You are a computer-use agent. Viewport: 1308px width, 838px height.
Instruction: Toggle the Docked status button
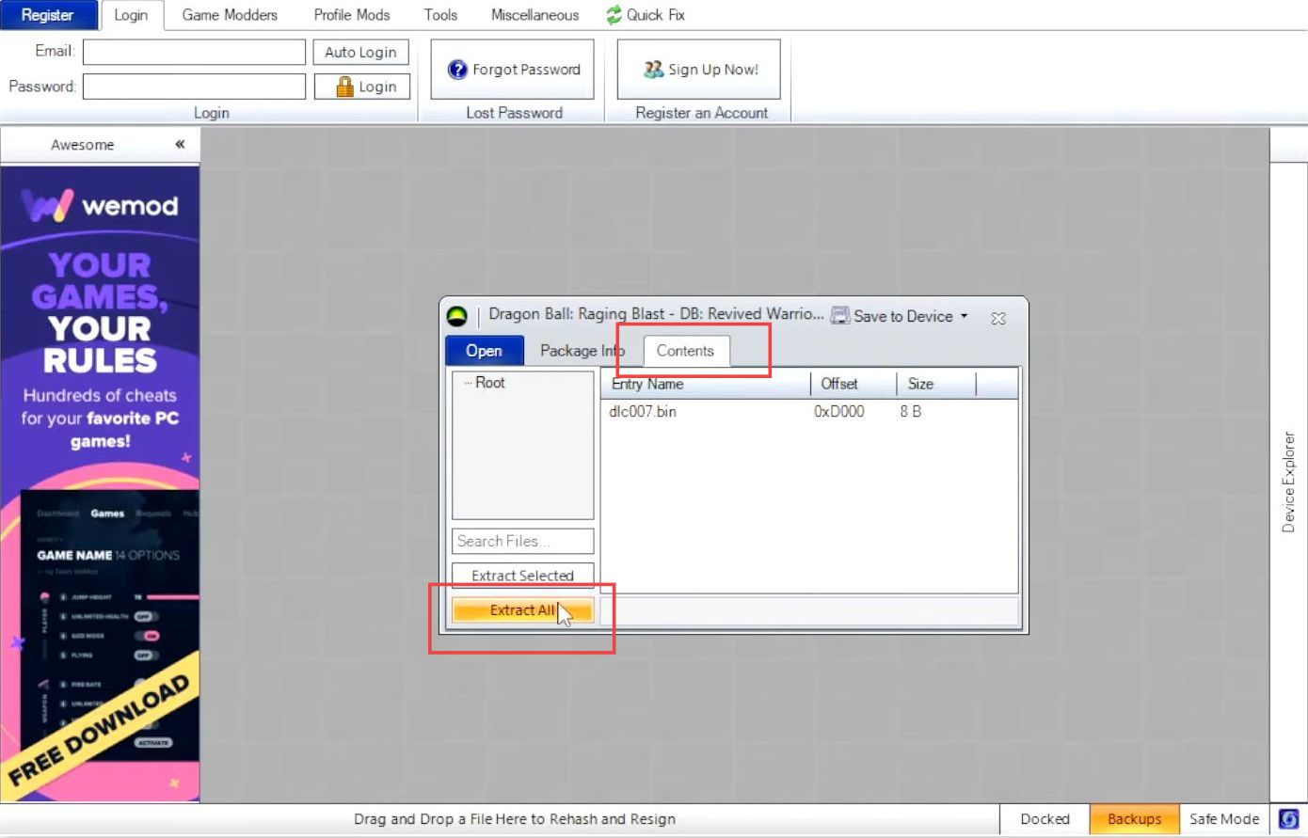(1045, 819)
